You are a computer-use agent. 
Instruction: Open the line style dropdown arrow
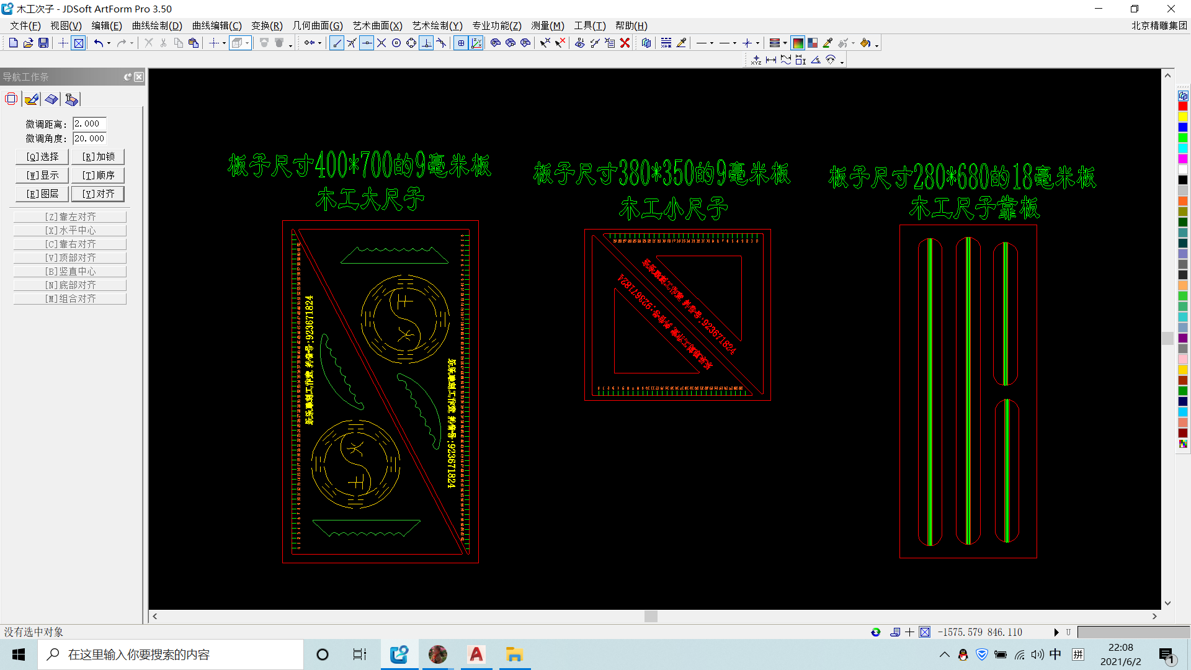pos(711,43)
